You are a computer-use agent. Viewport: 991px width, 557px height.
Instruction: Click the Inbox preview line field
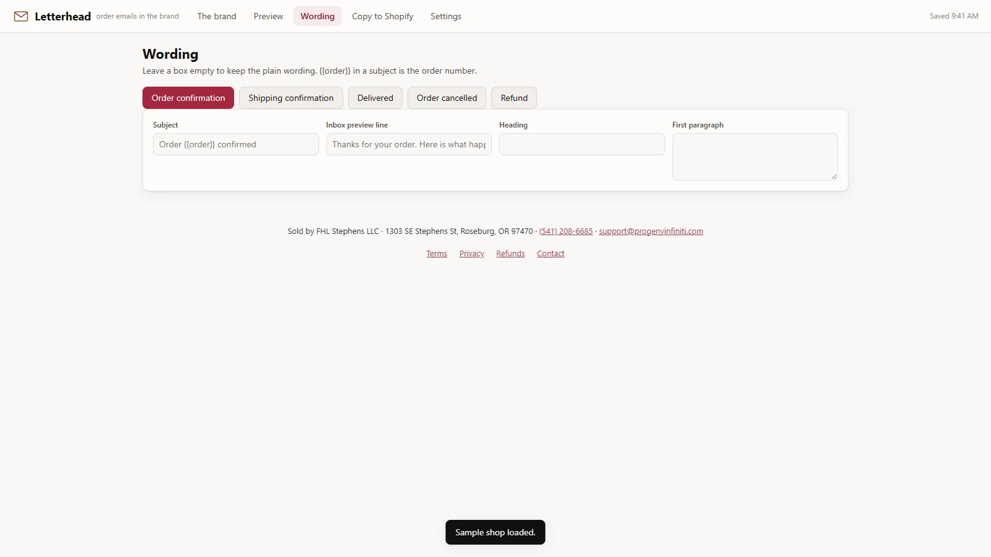coord(409,144)
